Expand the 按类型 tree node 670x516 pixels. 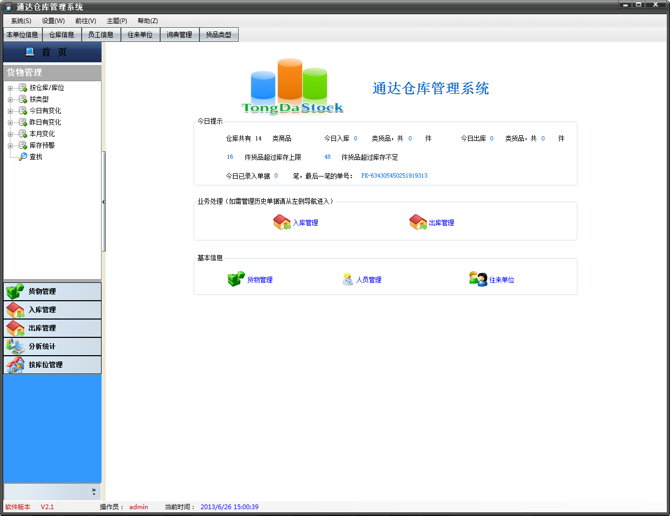coord(10,100)
